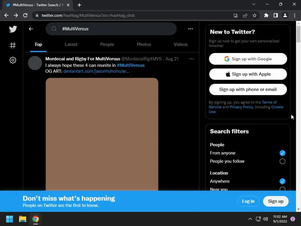The image size is (301, 226).
Task: Click the network tray icon
Action: (258, 219)
